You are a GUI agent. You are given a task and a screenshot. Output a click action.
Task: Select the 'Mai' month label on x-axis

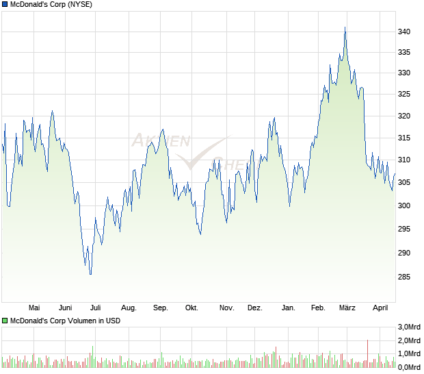coord(35,308)
